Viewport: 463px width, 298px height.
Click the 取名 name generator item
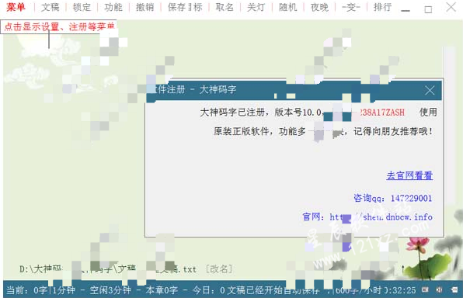pyautogui.click(x=225, y=7)
